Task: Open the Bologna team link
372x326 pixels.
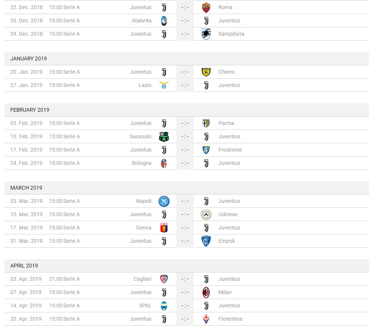Action: coord(142,163)
